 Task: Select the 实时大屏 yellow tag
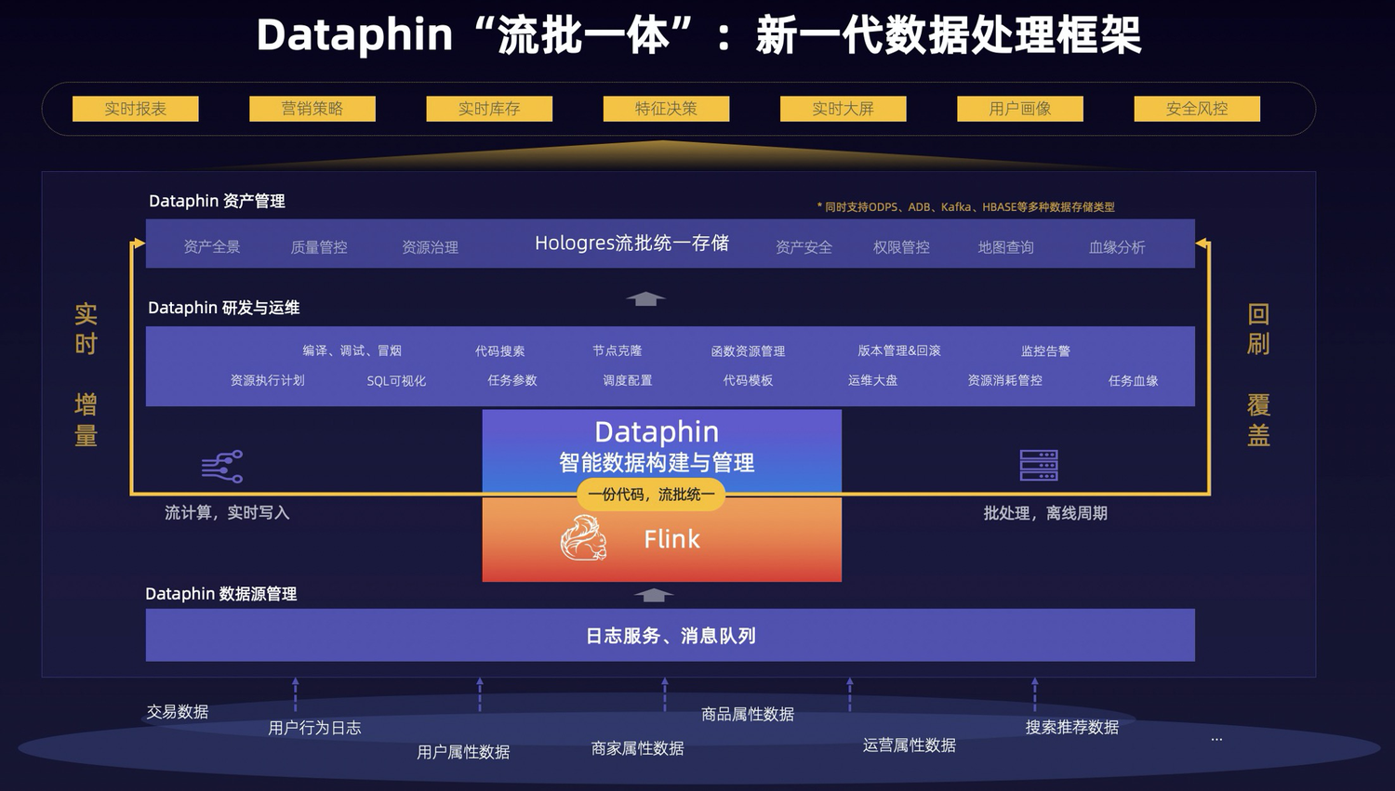coord(844,109)
